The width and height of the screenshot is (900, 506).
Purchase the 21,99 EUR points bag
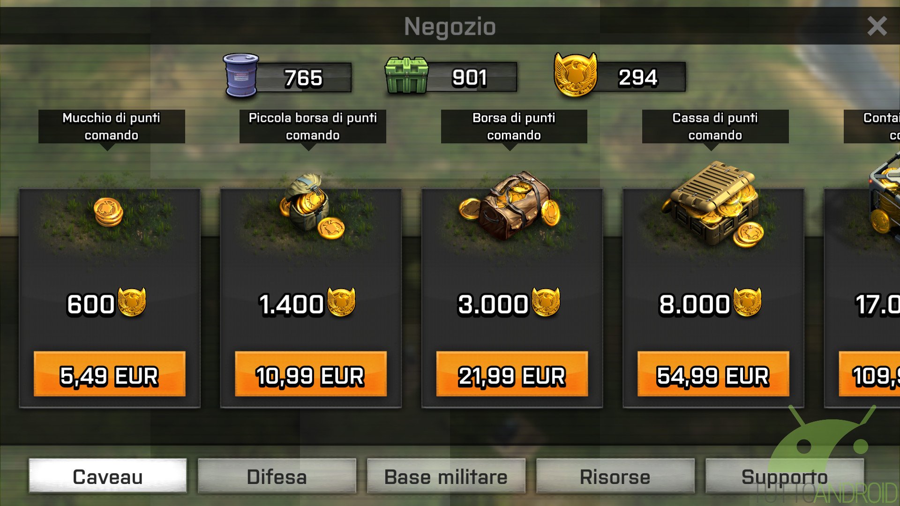coord(512,374)
